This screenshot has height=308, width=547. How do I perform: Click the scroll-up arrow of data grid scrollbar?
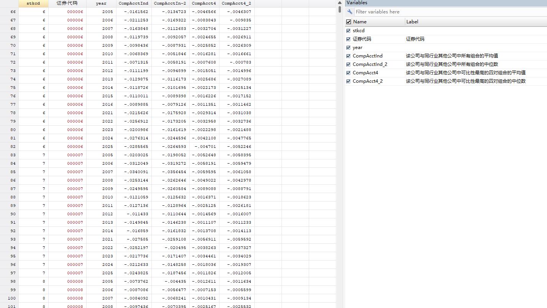pyautogui.click(x=339, y=3)
